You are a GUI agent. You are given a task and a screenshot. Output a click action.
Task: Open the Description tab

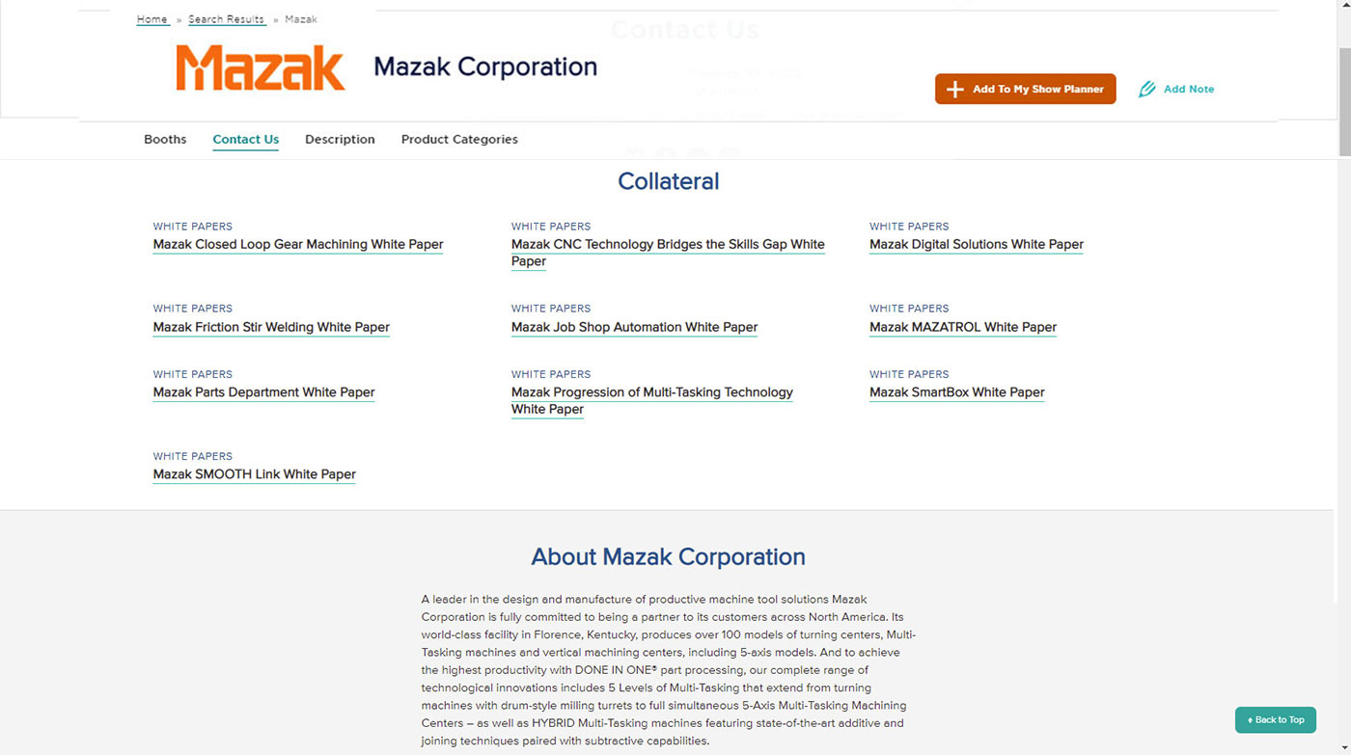click(x=340, y=139)
